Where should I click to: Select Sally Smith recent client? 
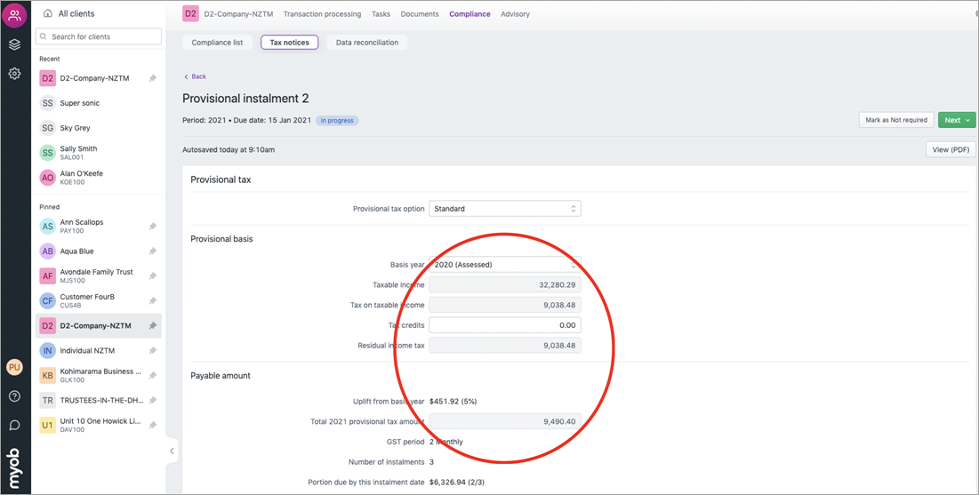pos(98,153)
